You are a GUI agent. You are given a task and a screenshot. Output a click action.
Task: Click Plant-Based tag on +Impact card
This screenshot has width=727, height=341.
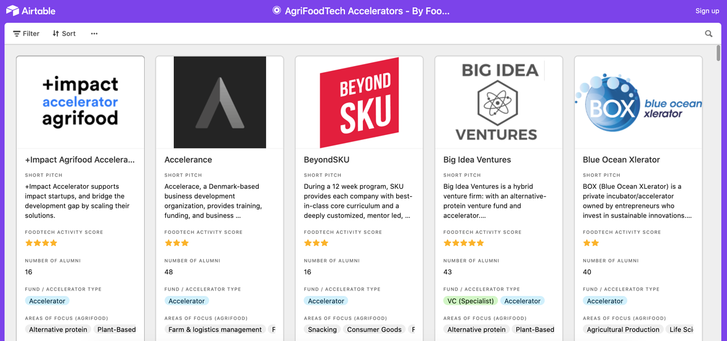(115, 329)
